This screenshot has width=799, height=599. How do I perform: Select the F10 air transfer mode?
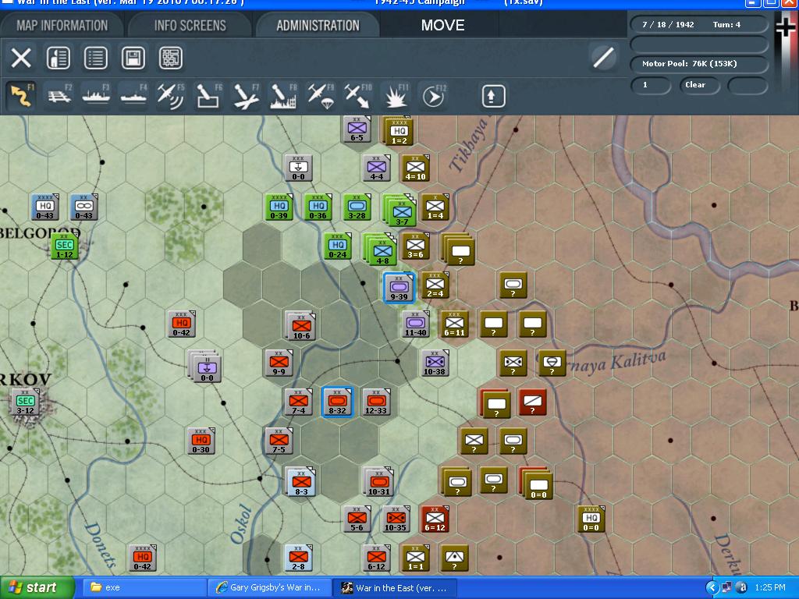[358, 96]
